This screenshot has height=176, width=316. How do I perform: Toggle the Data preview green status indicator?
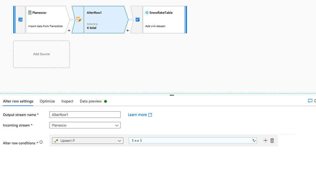[x=105, y=101]
